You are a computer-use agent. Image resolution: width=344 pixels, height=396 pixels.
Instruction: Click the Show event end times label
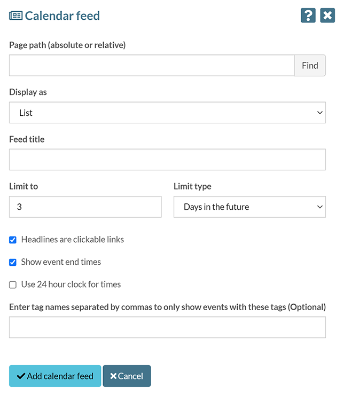click(61, 262)
